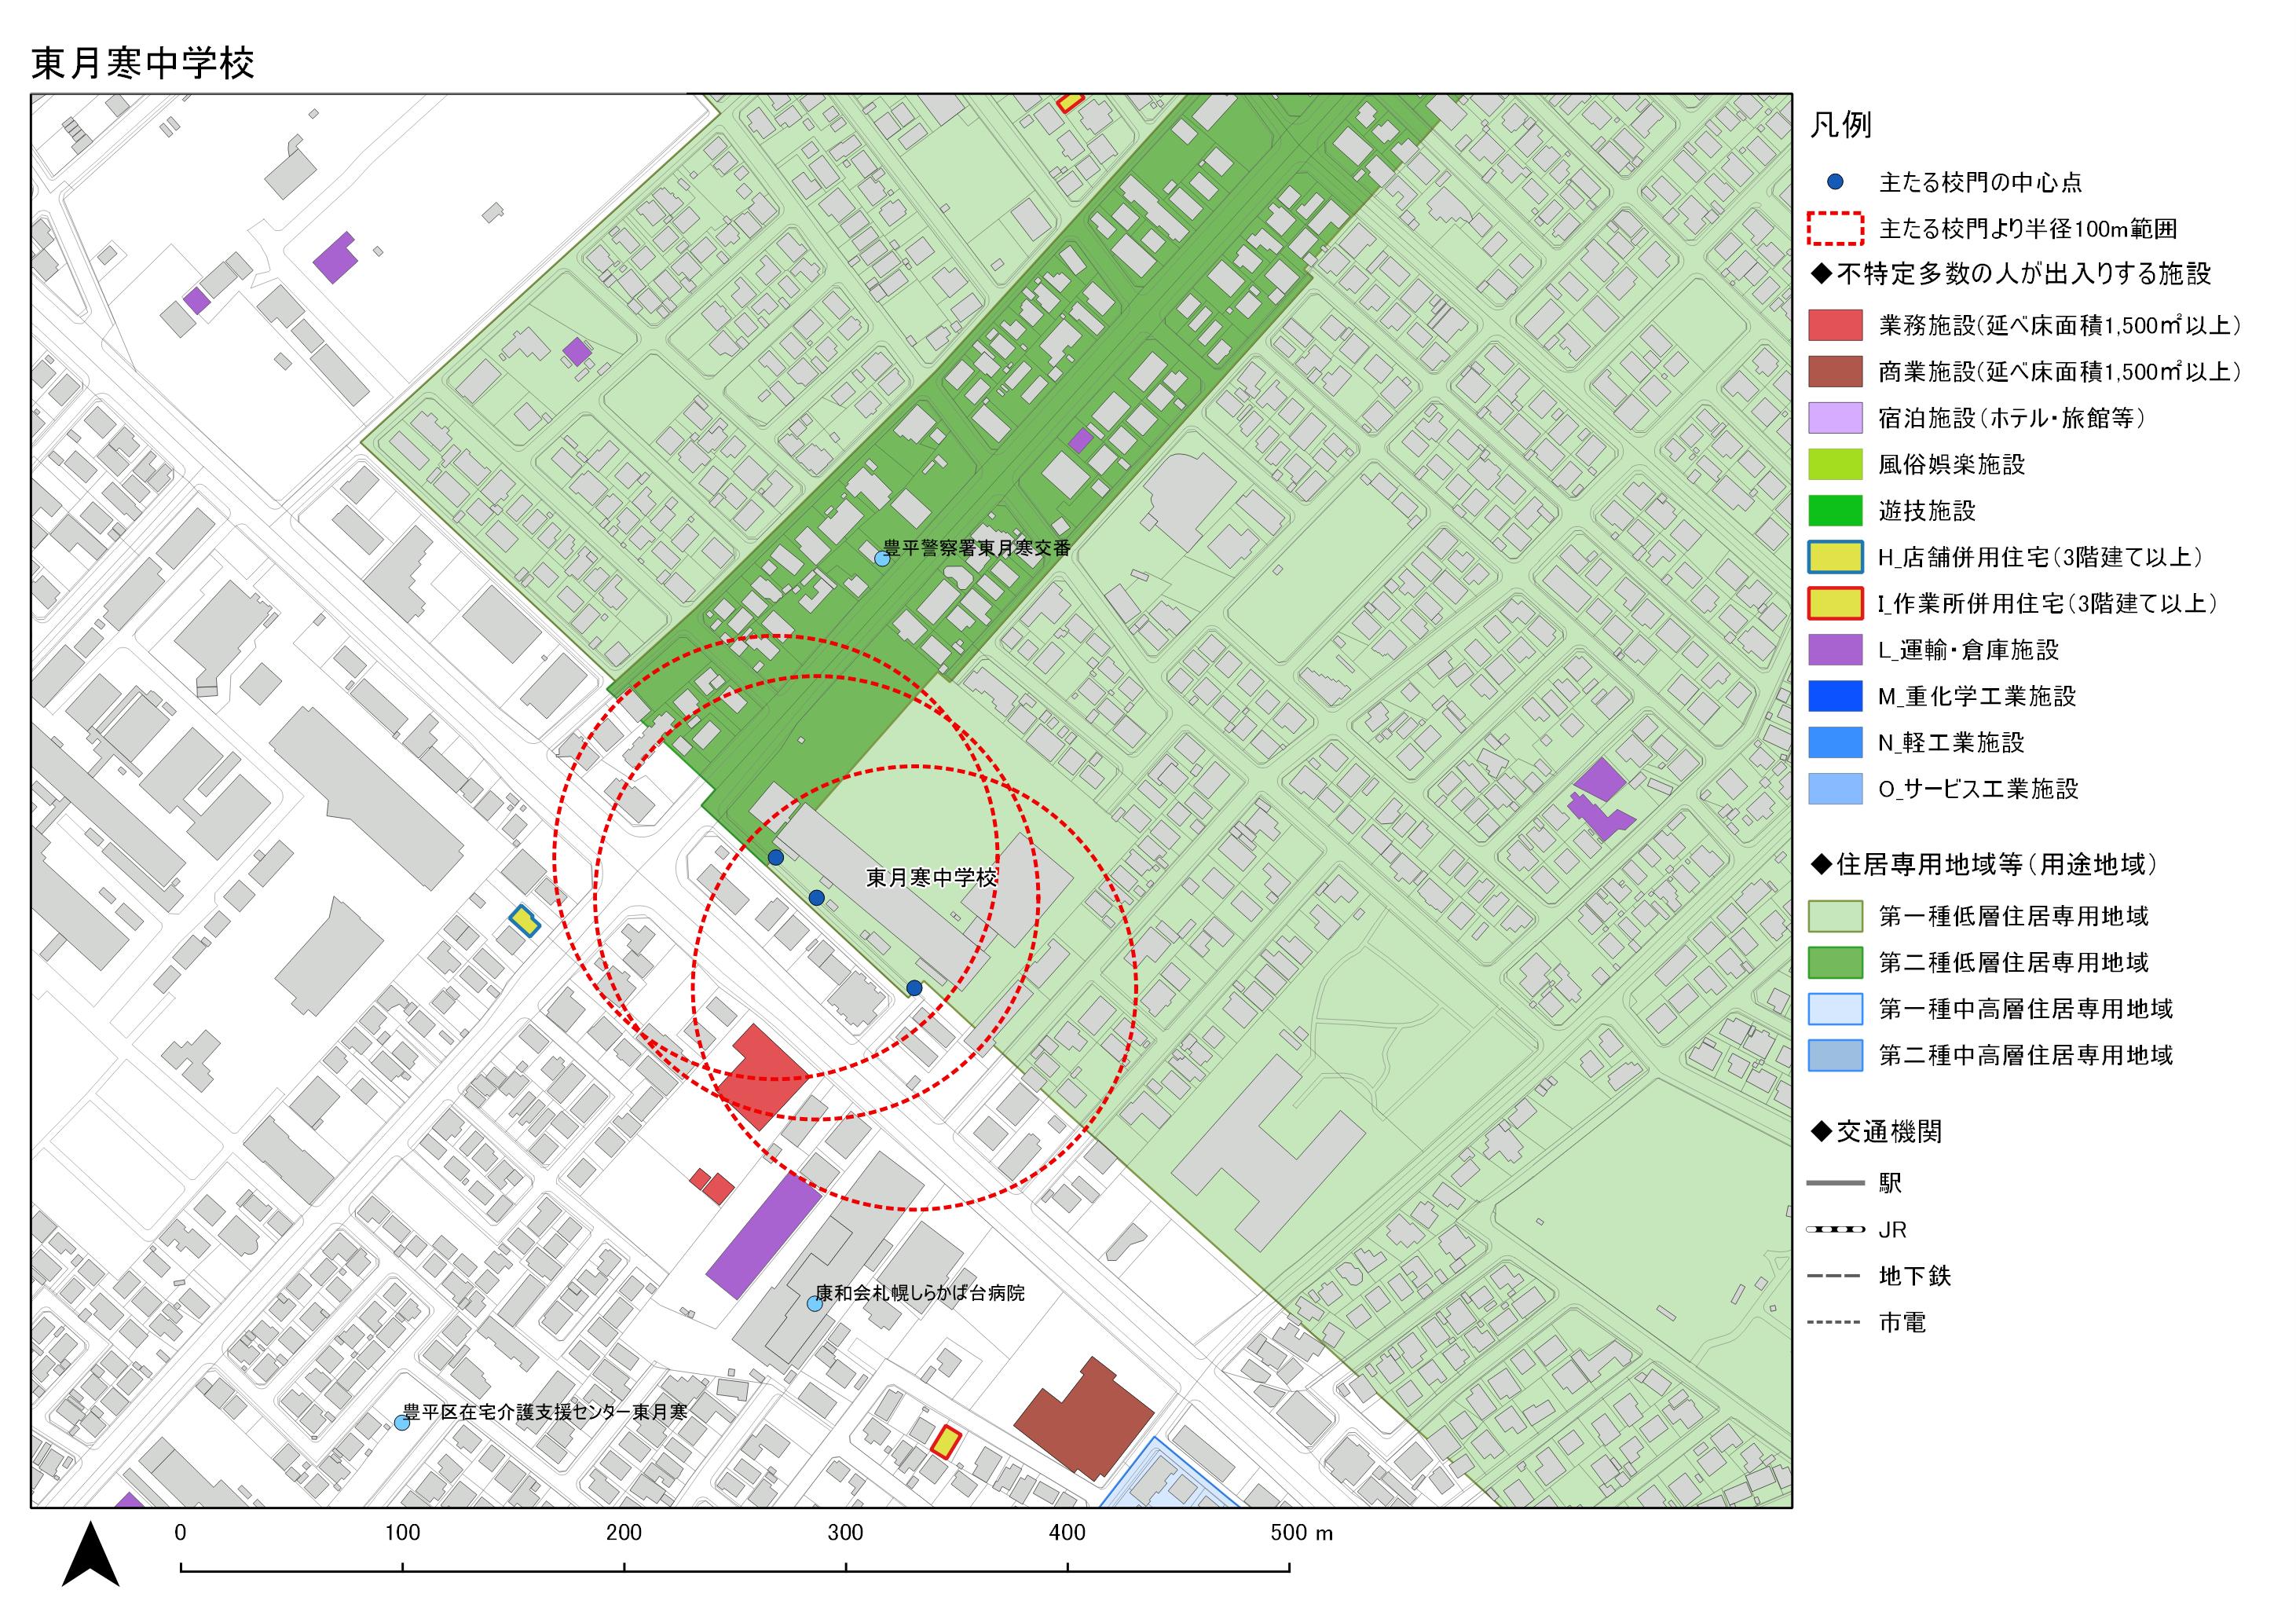This screenshot has width=2296, height=1623.
Task: Click the green 遊技施設 legend swatch
Action: (1835, 510)
